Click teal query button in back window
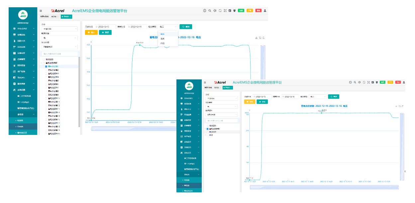The width and height of the screenshot is (415, 203). coord(186,27)
